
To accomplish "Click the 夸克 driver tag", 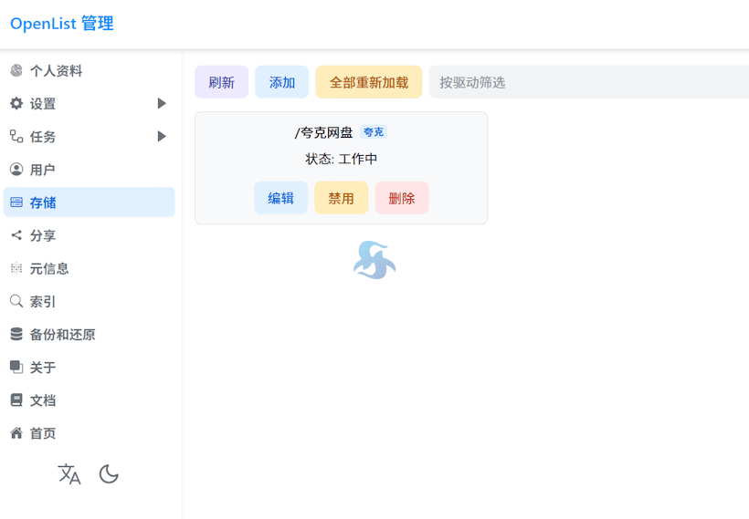I will click(374, 132).
